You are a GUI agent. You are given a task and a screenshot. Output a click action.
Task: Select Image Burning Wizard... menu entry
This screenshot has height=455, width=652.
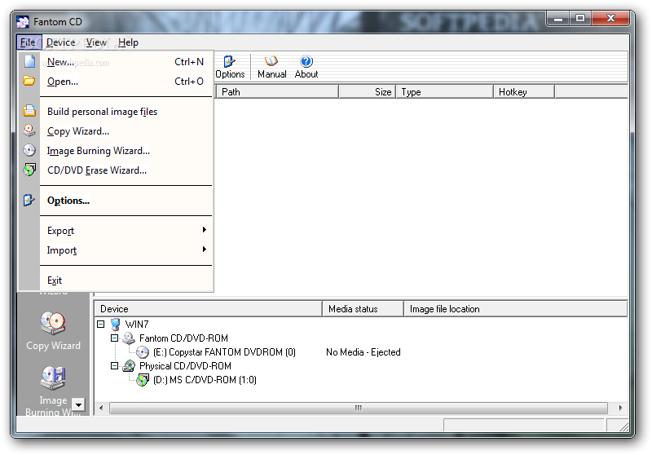(x=126, y=151)
